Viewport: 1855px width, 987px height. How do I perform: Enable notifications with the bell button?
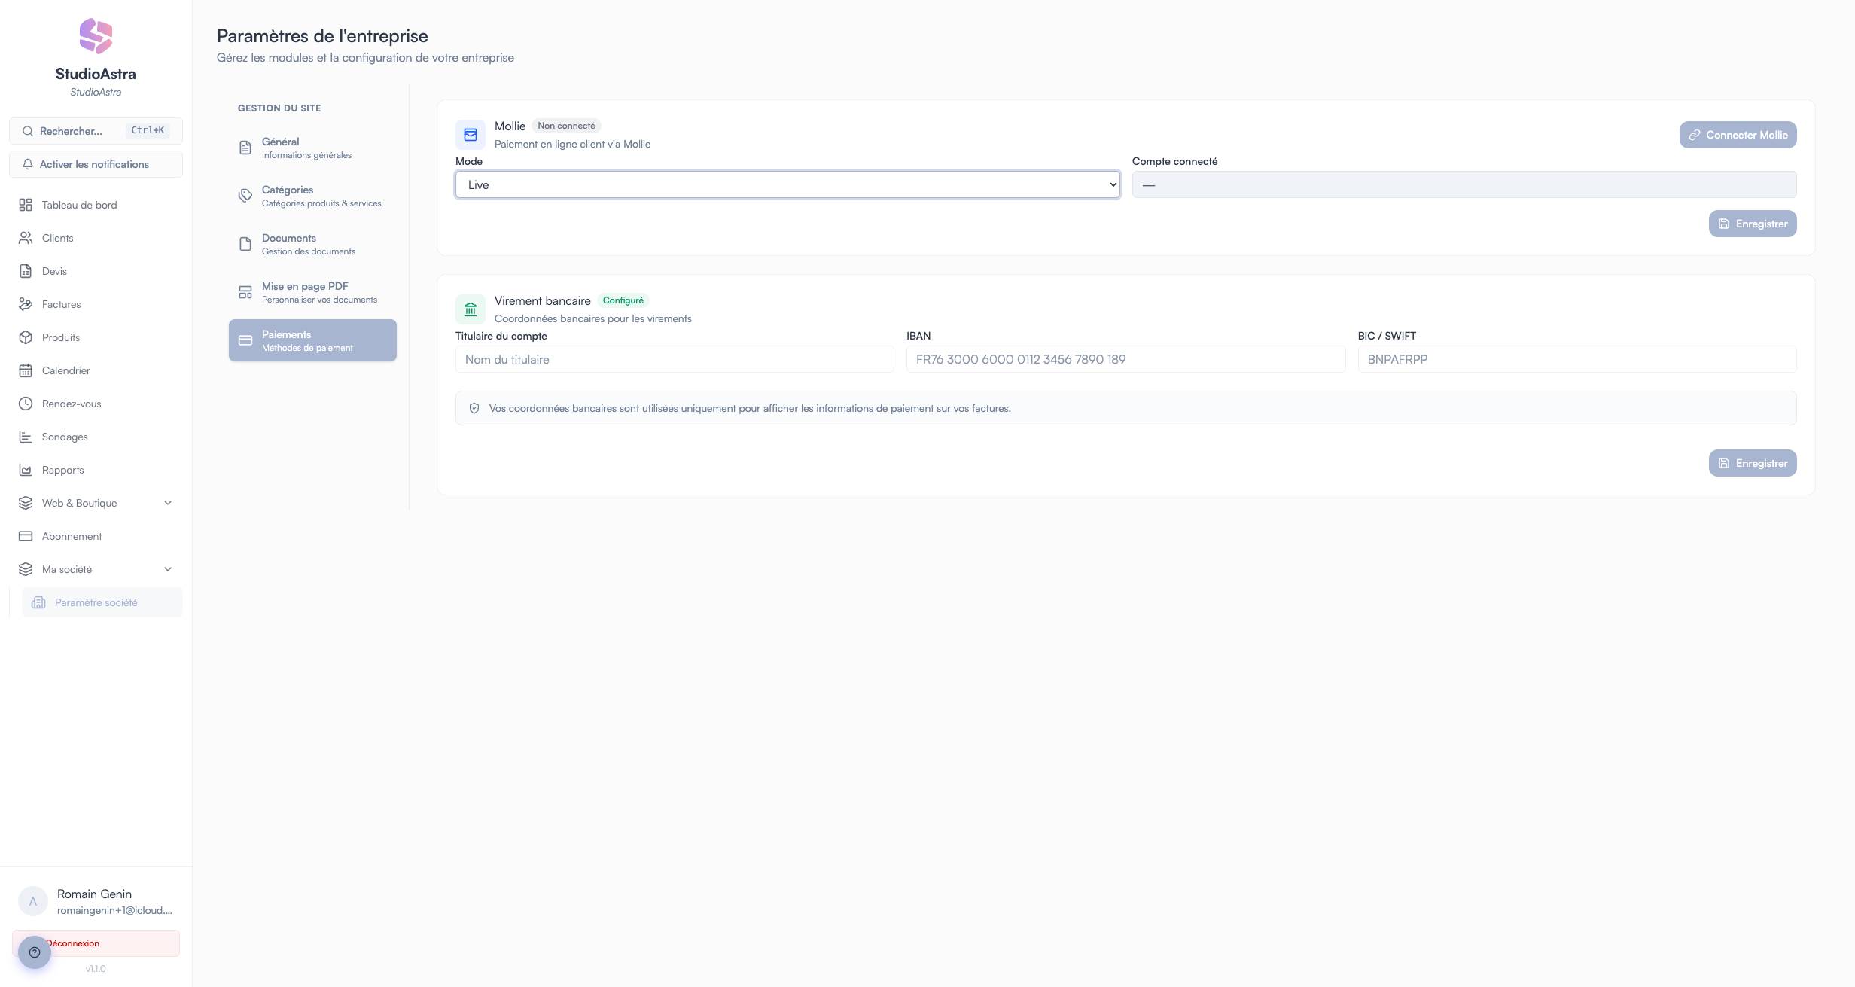click(96, 164)
